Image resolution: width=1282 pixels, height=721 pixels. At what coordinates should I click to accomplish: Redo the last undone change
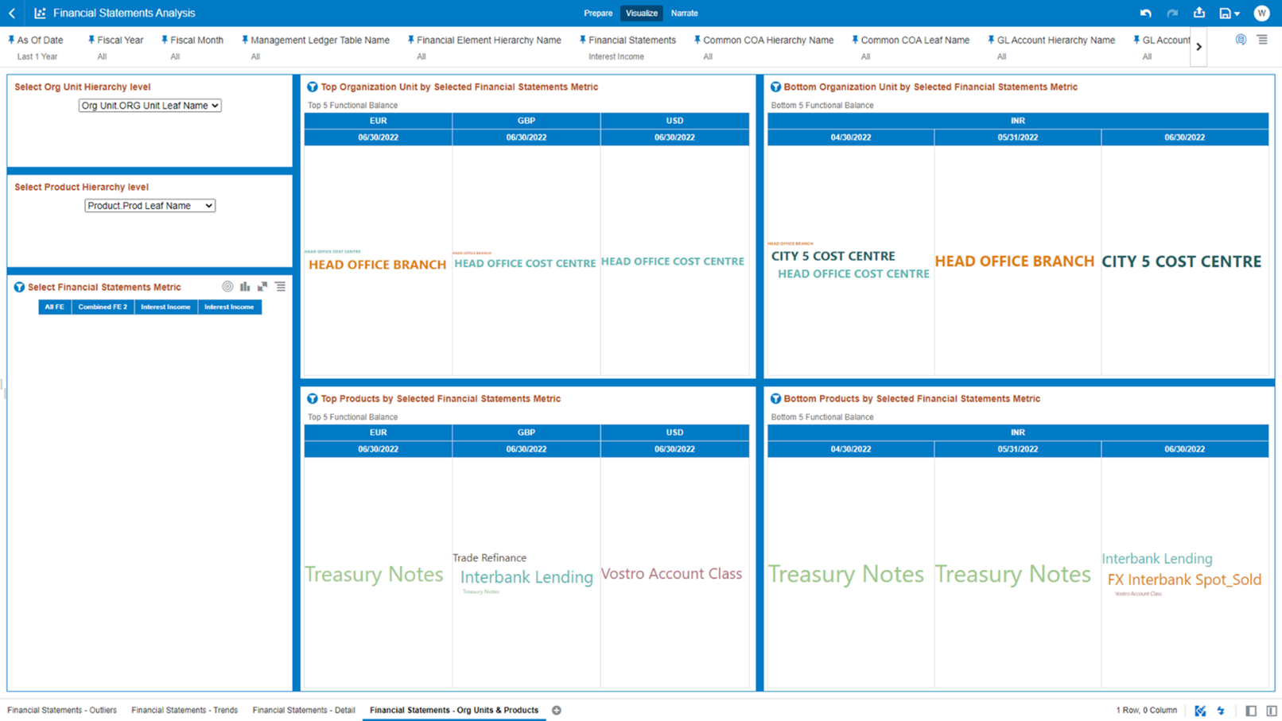1172,13
